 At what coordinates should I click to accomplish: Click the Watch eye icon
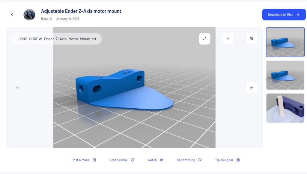click(162, 160)
